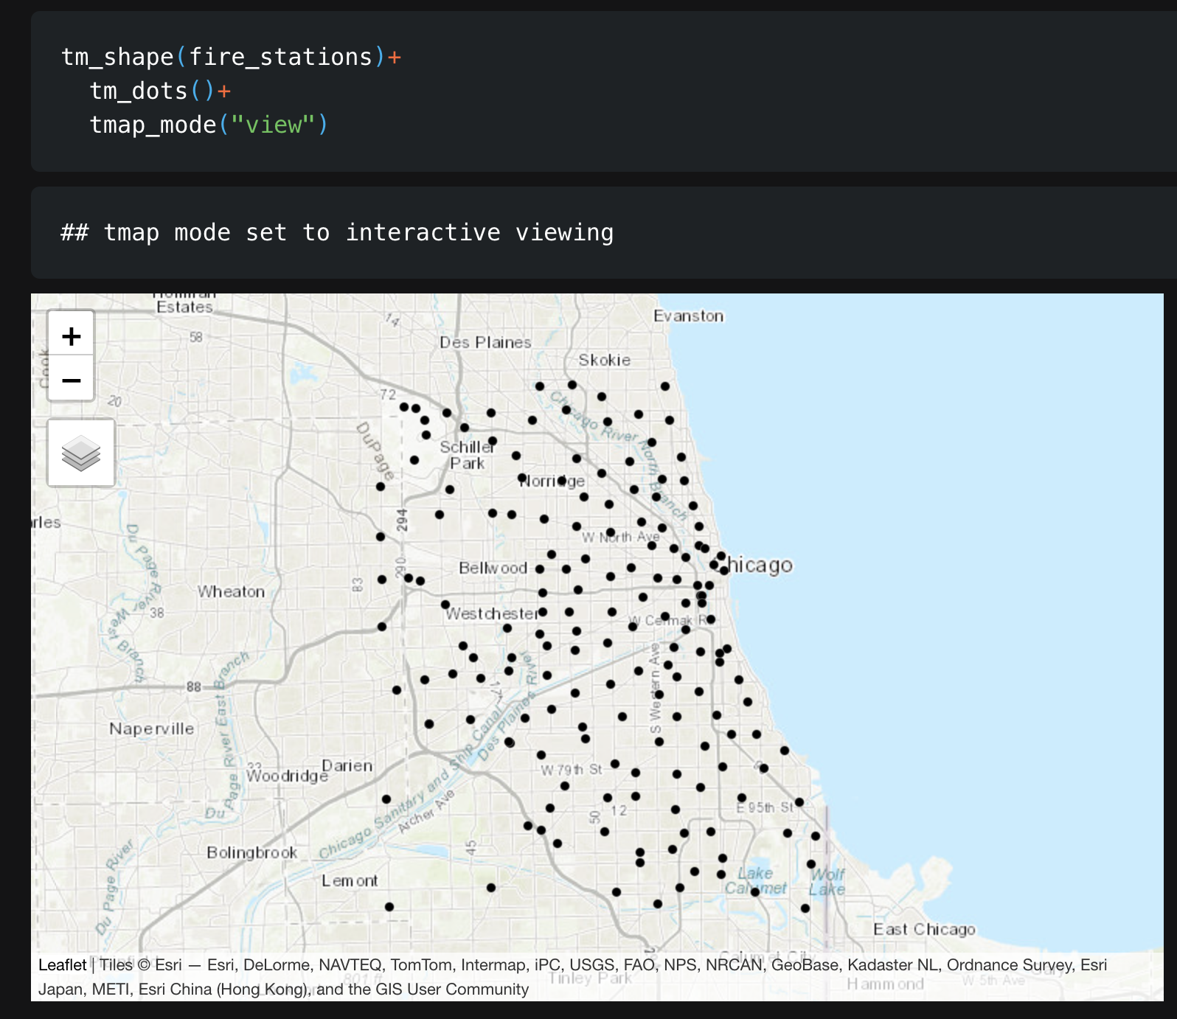Click the zoom in plus button

point(71,336)
